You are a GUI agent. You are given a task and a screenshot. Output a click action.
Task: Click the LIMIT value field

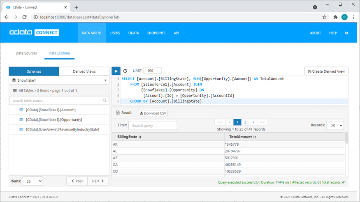[153, 71]
